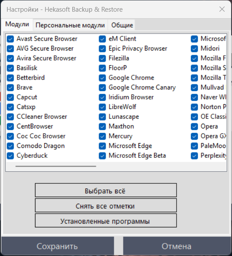This screenshot has width=232, height=256.
Task: Click the Установленные программы button
Action: point(106,221)
